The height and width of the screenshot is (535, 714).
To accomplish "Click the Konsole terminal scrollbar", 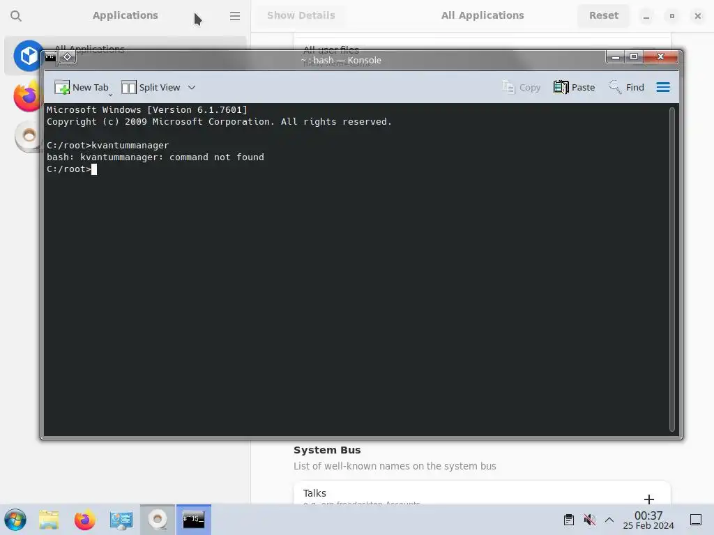I will click(671, 270).
